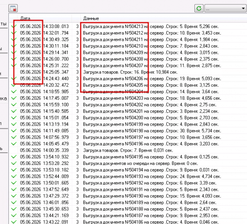Select row for document №504201
The image size is (247, 224).
point(128,111)
